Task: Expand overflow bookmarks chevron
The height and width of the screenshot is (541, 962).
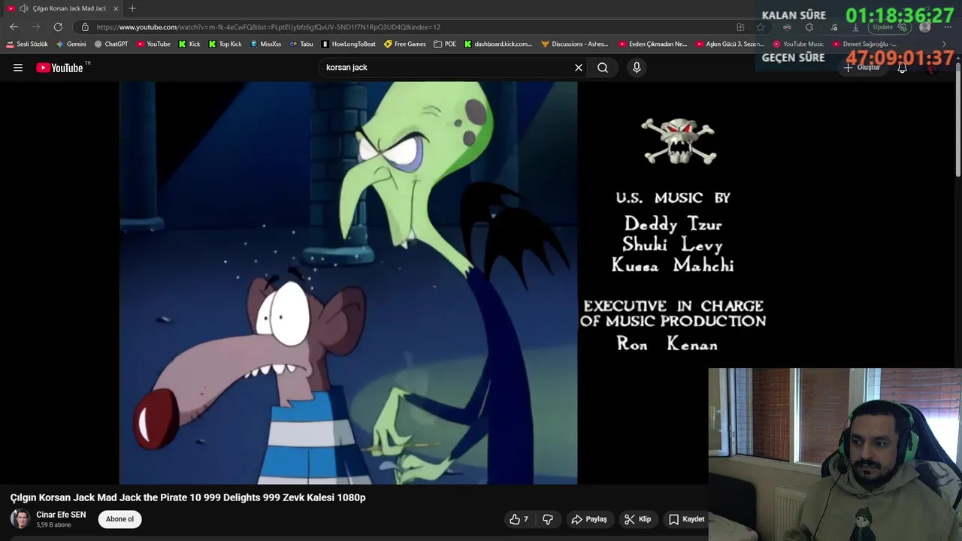Action: click(945, 44)
